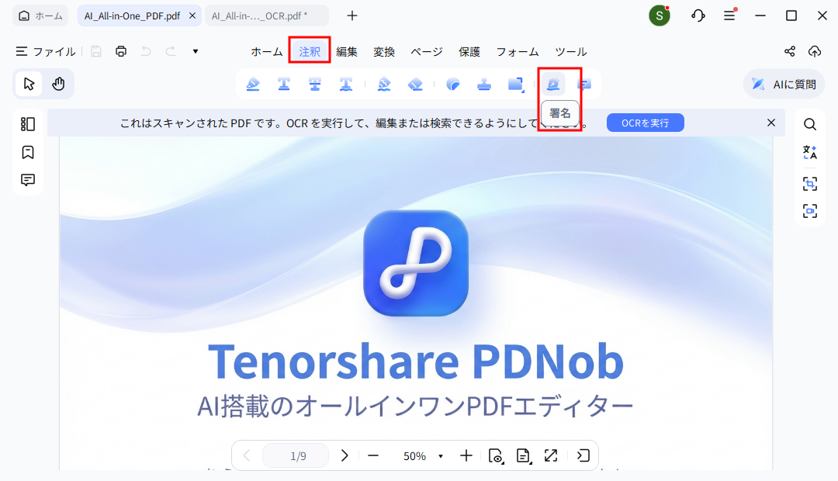Activate the arrow selection cursor

pyautogui.click(x=29, y=84)
